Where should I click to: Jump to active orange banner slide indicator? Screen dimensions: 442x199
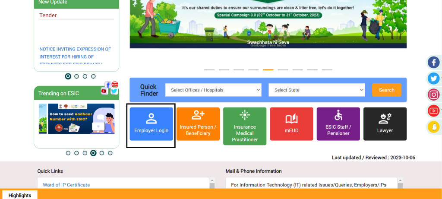pyautogui.click(x=268, y=69)
